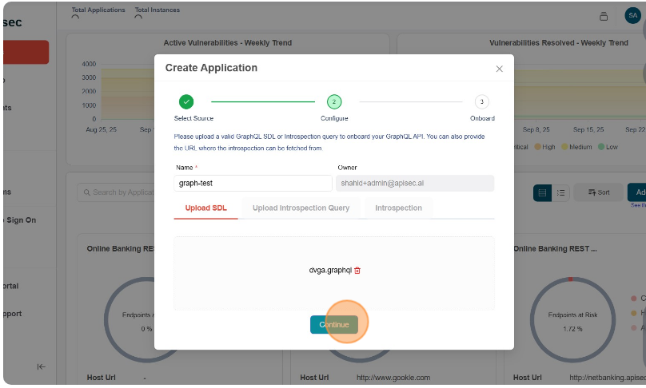Click the Owner email field
This screenshot has height=388, width=646.
coord(416,183)
